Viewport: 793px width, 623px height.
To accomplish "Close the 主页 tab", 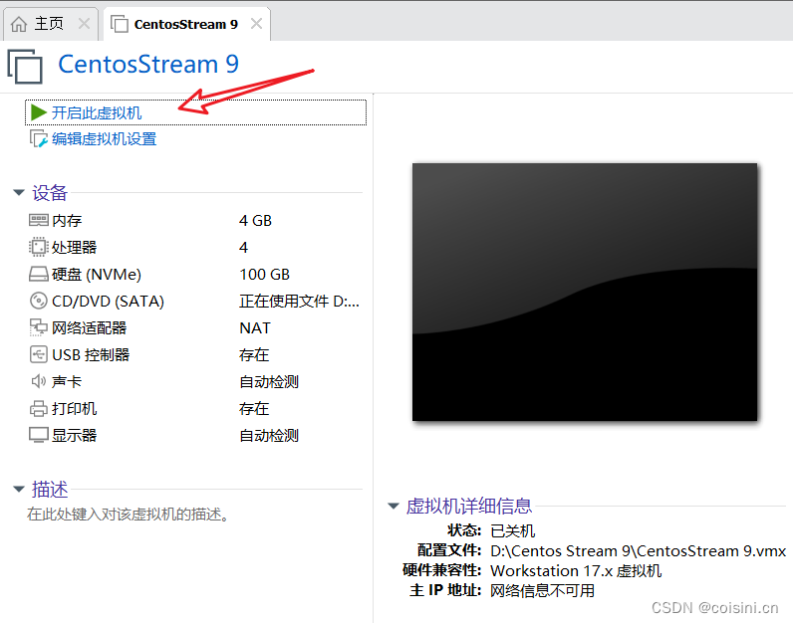I will (84, 23).
